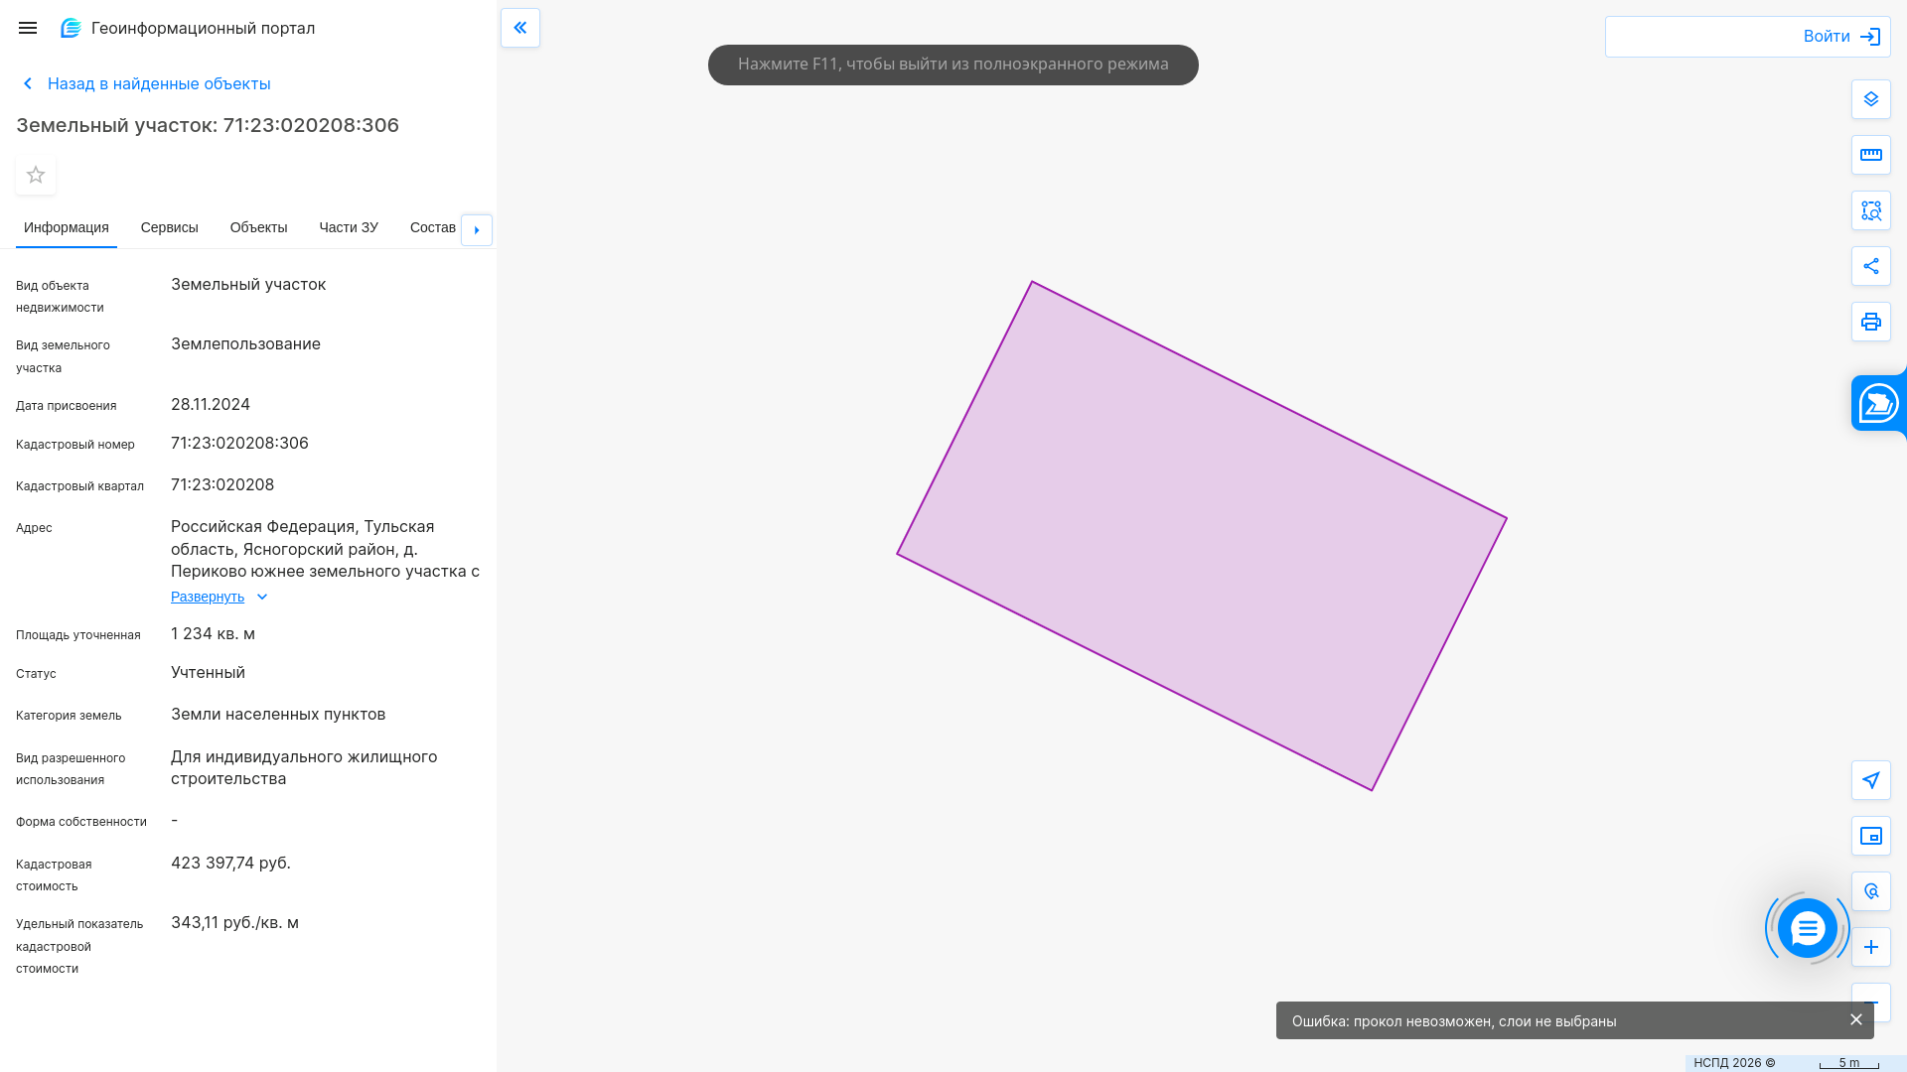The width and height of the screenshot is (1907, 1072).
Task: Switch to the Сервисы tab
Action: coord(170,227)
